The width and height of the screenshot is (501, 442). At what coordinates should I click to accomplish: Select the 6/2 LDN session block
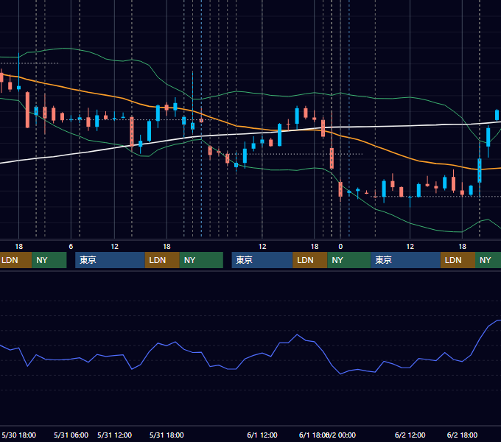pos(458,260)
